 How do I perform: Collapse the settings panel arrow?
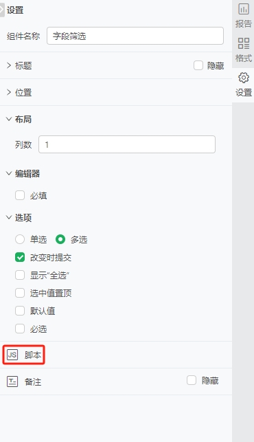[x=2, y=10]
